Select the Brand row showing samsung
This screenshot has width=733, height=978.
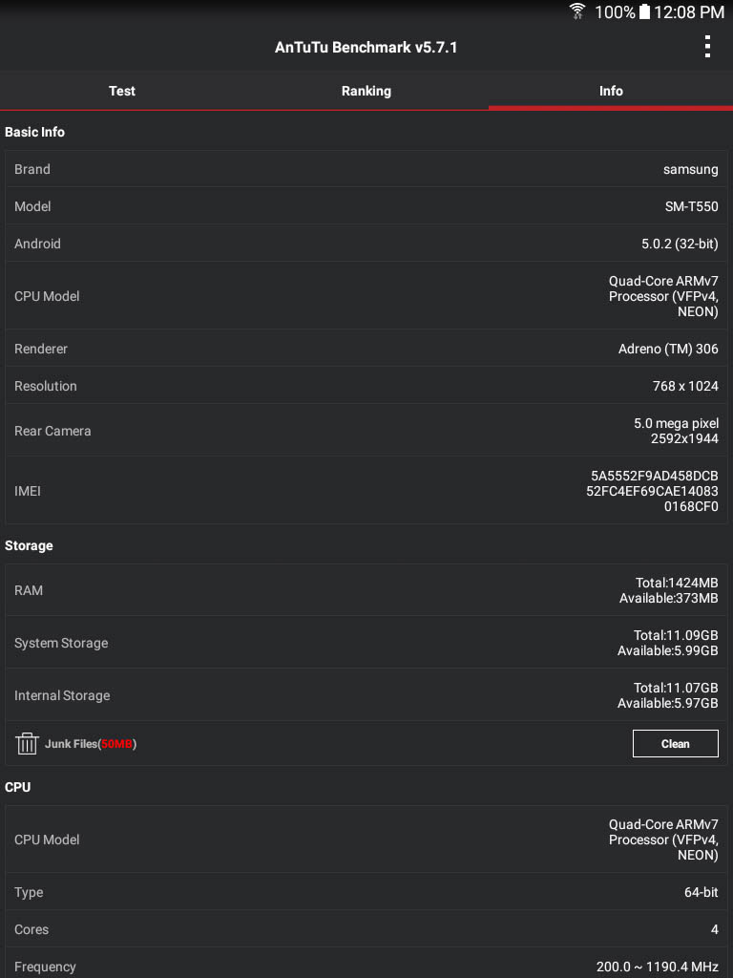coord(366,169)
